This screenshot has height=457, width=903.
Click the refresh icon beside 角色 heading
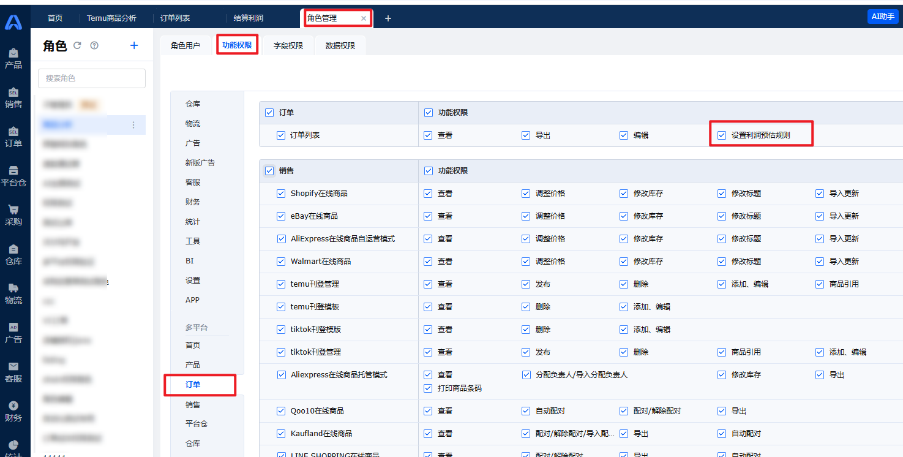tap(77, 45)
